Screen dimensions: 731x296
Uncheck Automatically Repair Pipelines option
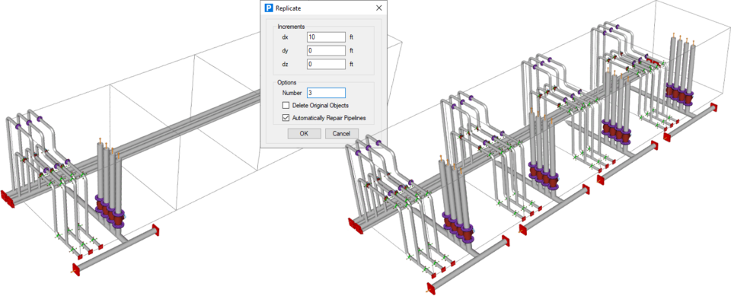(286, 118)
